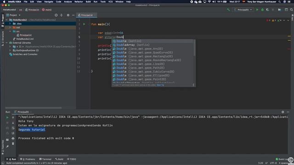Click the Run console horizontal scrollbar

tap(44, 155)
